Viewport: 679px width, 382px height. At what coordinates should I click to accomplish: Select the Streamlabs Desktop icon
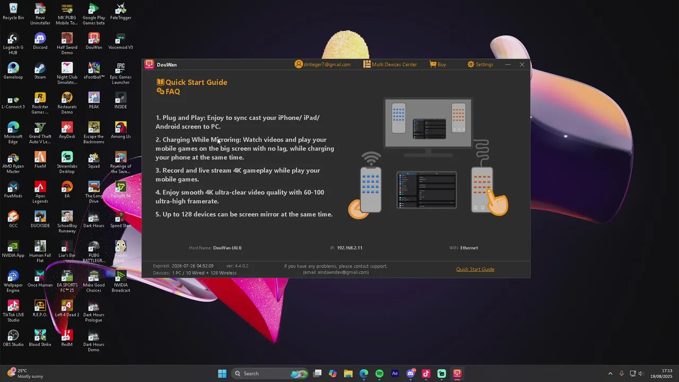click(67, 163)
